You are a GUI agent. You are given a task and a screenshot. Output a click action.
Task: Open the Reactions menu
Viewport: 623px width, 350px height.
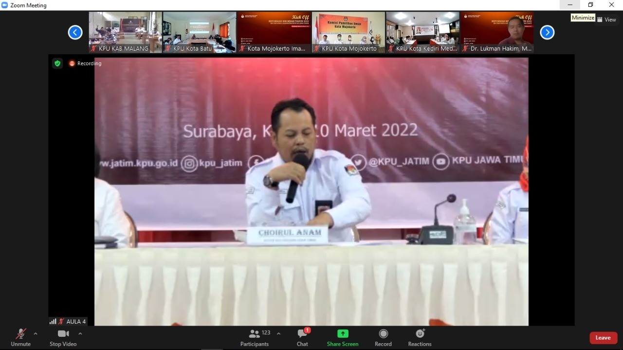(x=420, y=337)
